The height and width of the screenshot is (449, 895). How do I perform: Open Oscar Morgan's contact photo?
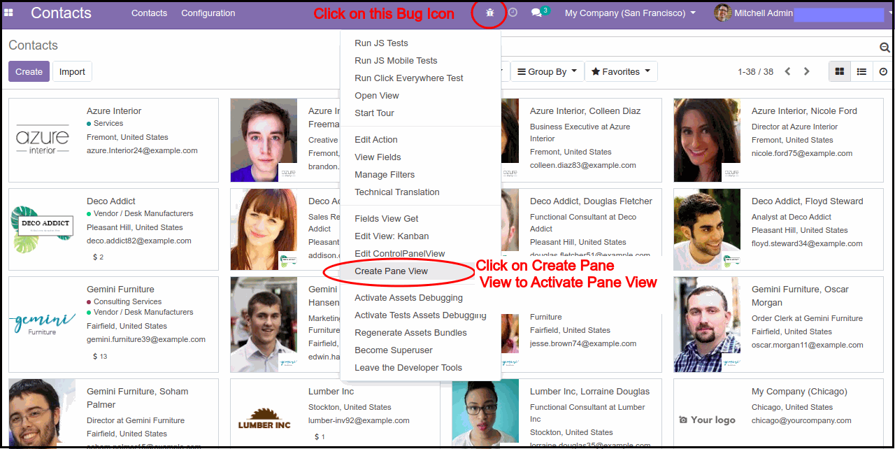coord(707,325)
